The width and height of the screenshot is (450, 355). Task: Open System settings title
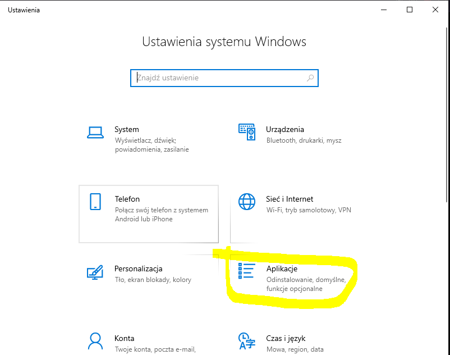(127, 130)
